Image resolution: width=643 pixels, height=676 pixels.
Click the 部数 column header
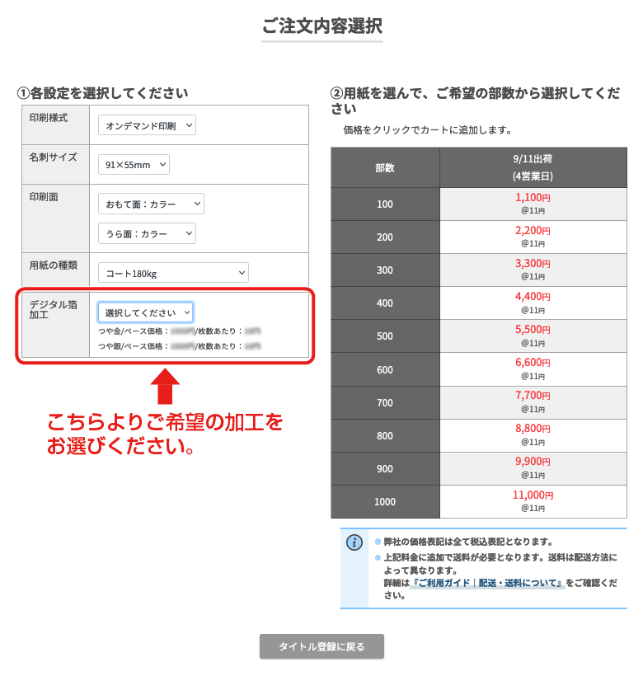pos(385,167)
